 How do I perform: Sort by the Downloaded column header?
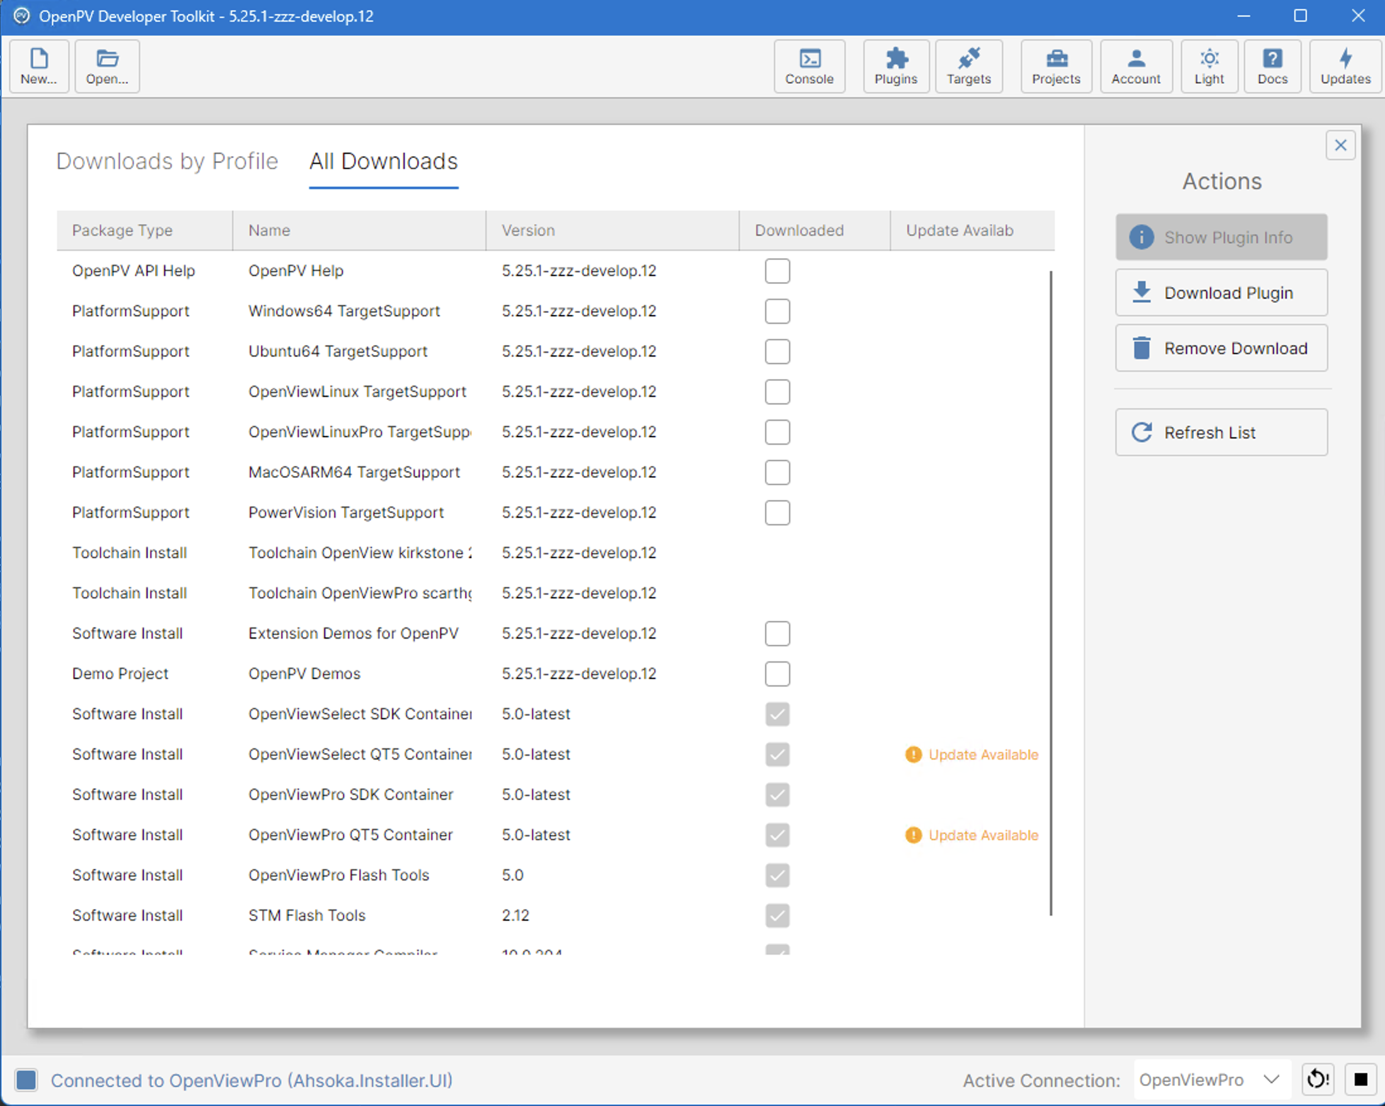pos(815,230)
